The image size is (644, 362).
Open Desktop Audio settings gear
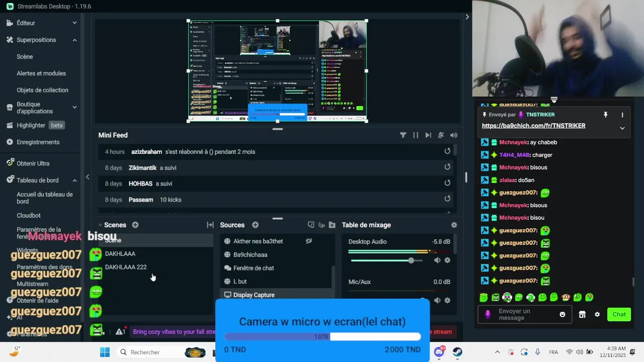click(x=447, y=260)
